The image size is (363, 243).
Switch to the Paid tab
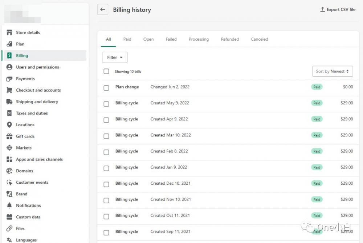coord(127,39)
